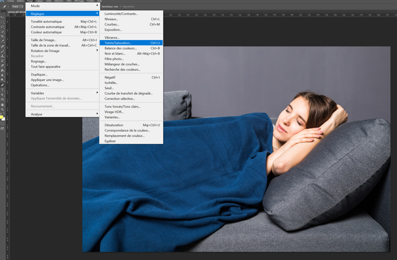Screen dimensions: 397x260
Task: Expand the Analyse submenu
Action: [x=62, y=114]
